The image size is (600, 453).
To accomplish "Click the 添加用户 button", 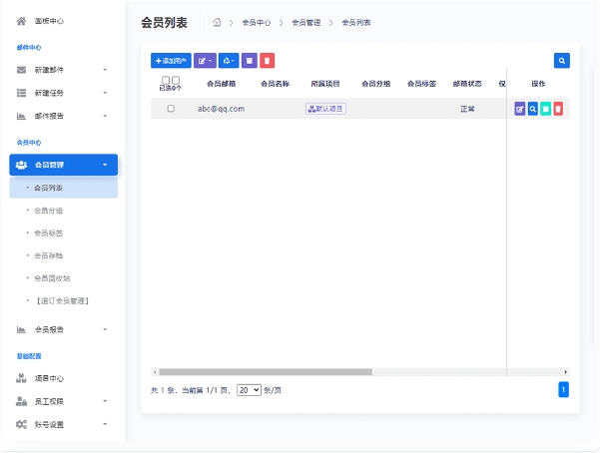I will [171, 61].
